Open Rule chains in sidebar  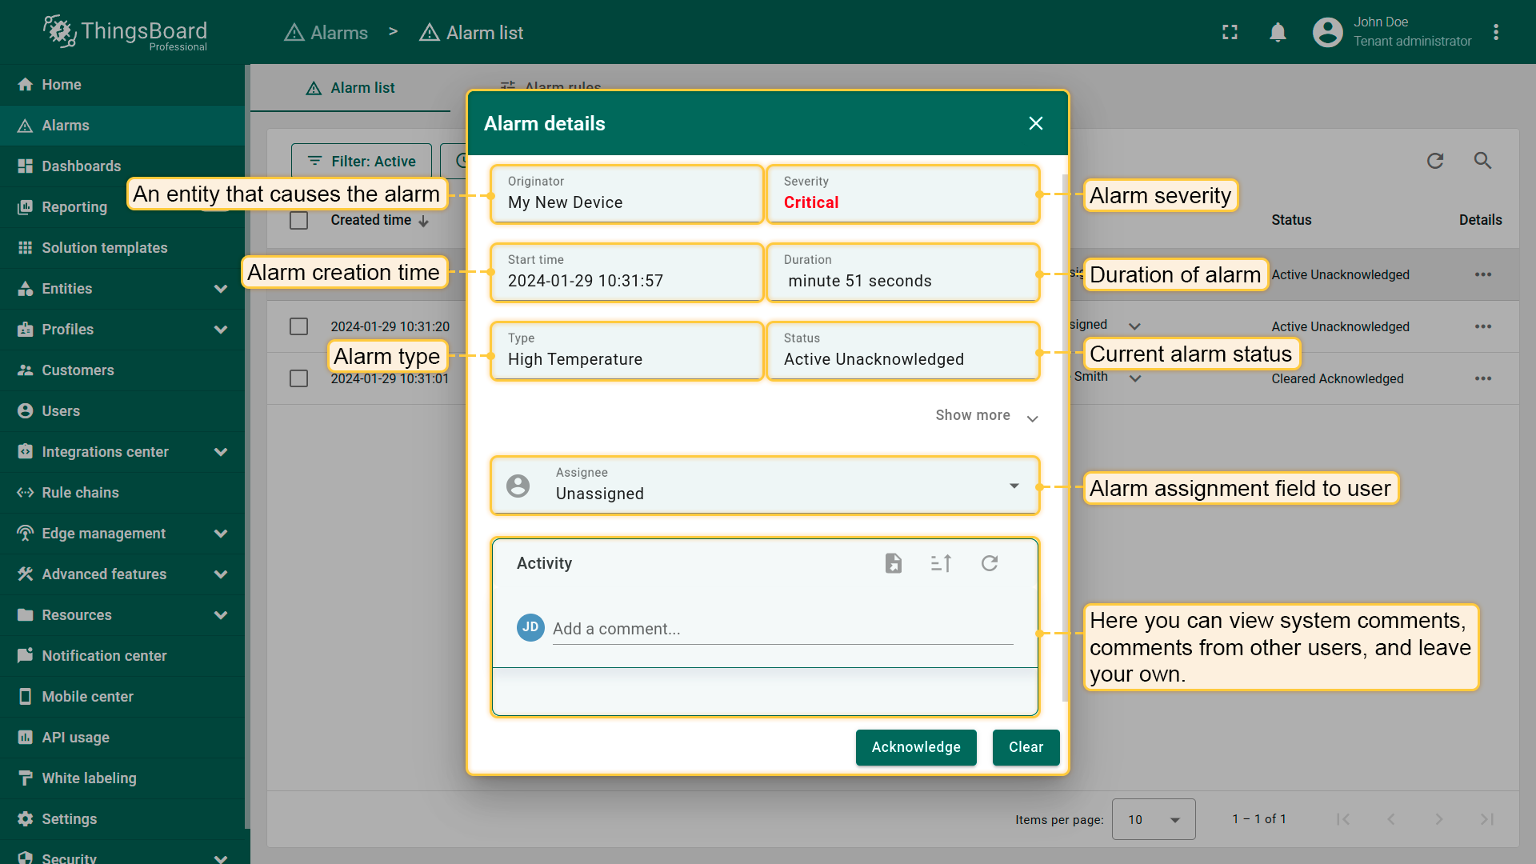[80, 493]
